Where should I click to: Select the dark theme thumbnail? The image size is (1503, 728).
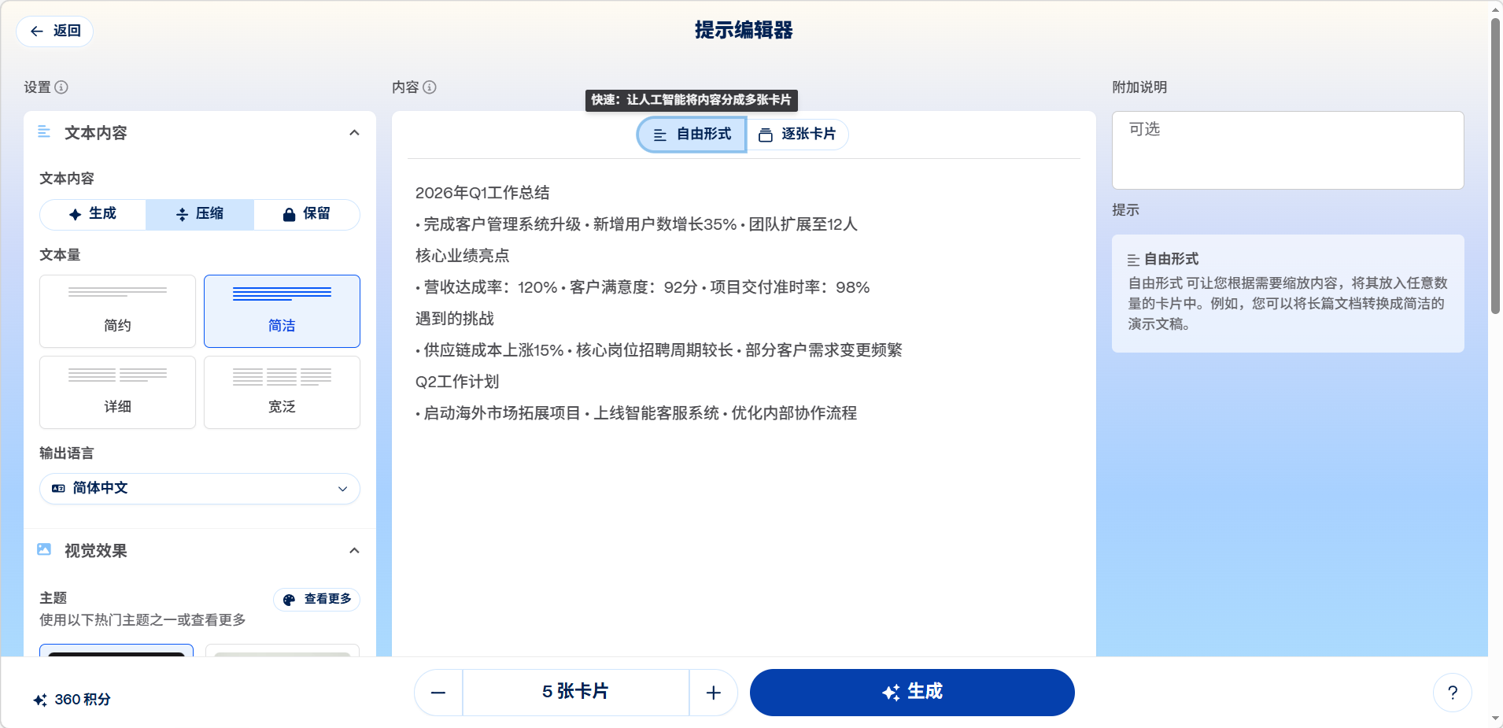pyautogui.click(x=116, y=651)
